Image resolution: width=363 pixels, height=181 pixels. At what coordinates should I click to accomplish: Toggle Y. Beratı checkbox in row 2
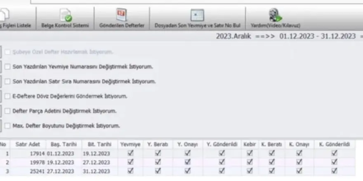coord(158,162)
